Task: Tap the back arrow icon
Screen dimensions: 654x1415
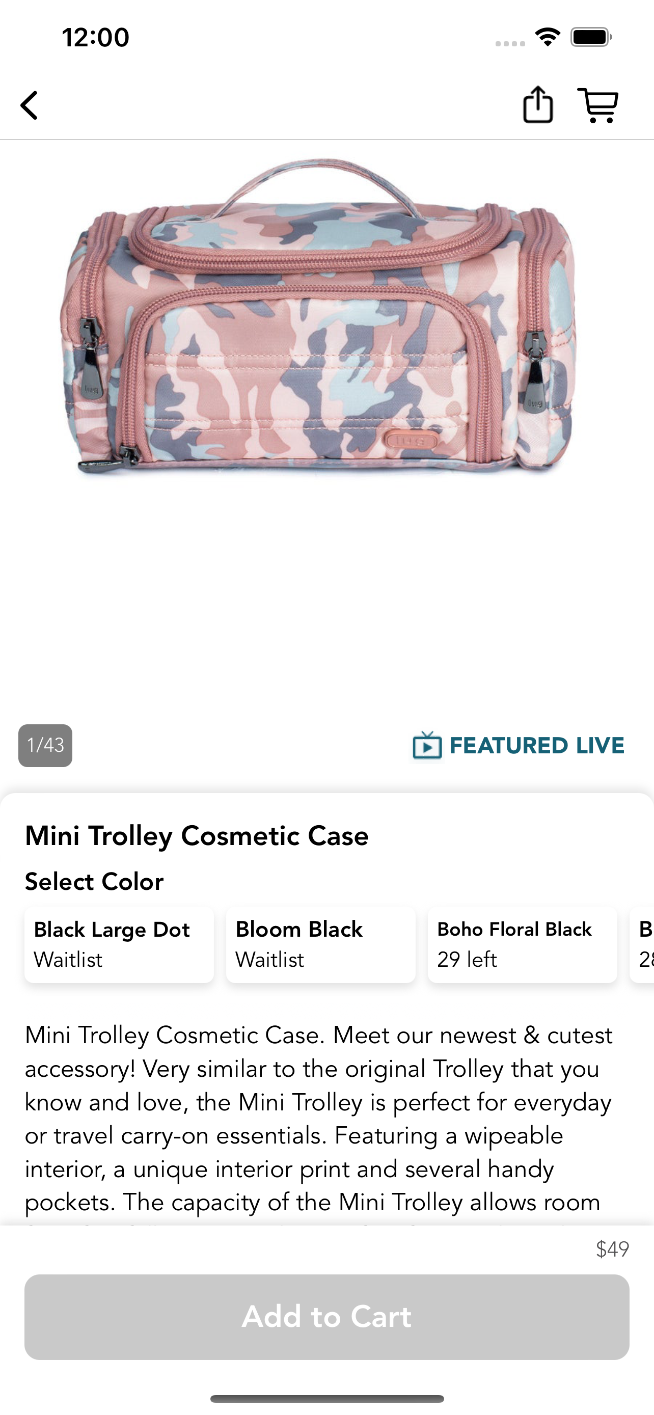Action: pos(29,105)
